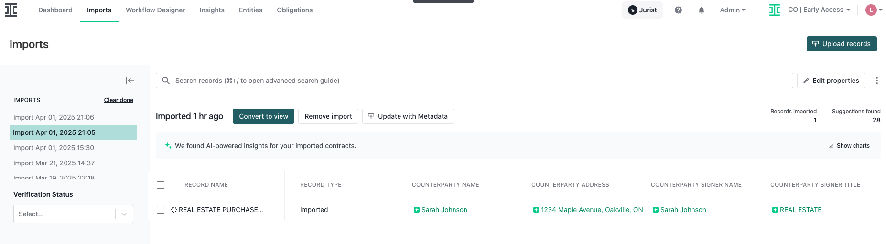Tick the select-all checkbox in table header
Viewport: 886px width, 244px height.
(x=161, y=185)
